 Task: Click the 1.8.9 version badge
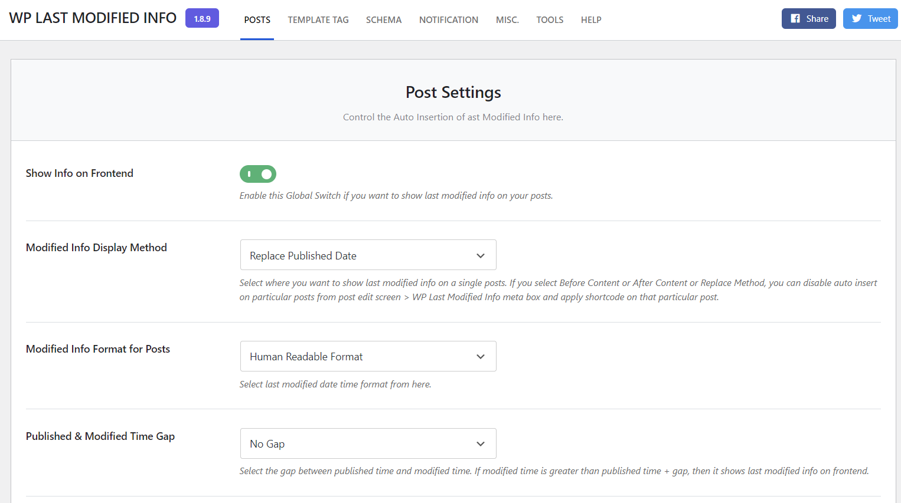(202, 19)
